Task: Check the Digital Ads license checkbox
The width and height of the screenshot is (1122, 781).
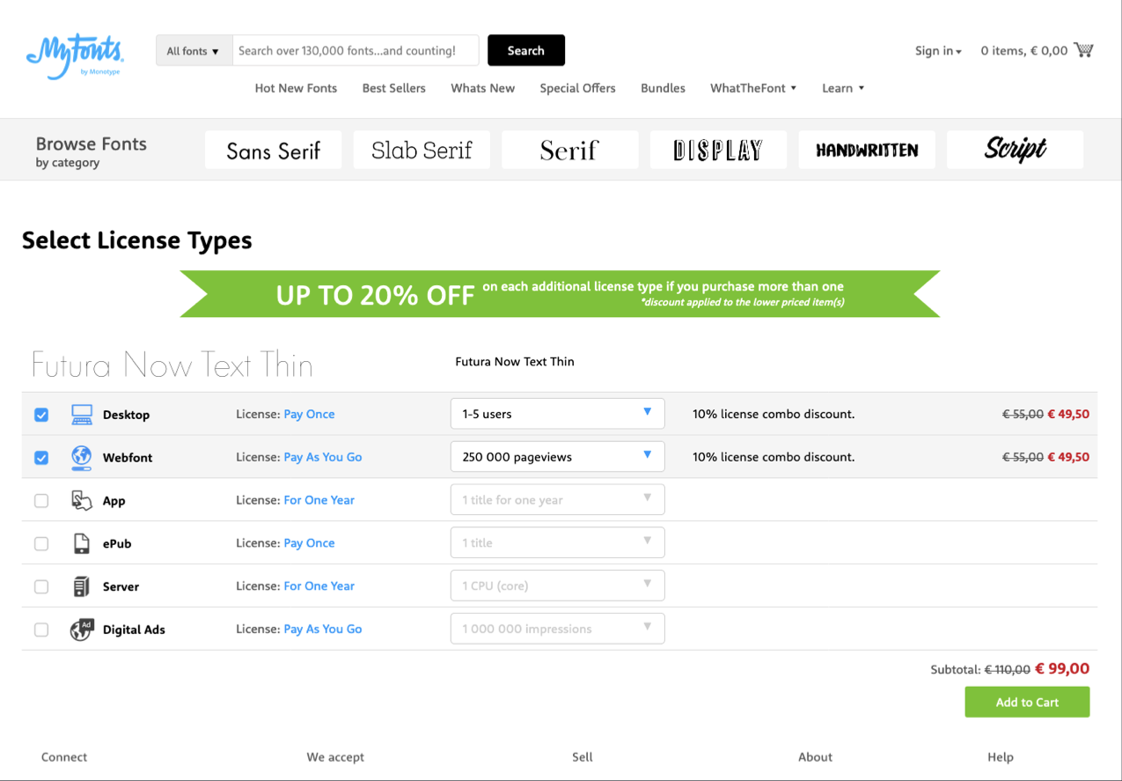Action: (41, 630)
